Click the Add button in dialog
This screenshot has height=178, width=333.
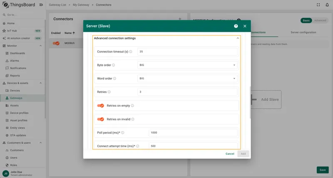pyautogui.click(x=243, y=154)
